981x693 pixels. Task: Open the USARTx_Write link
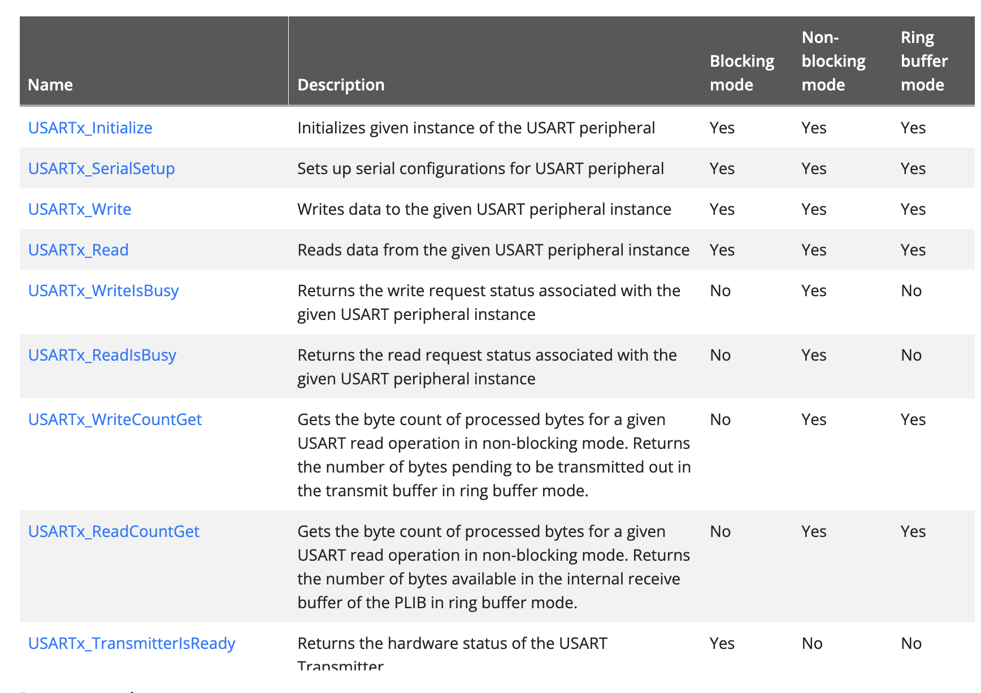tap(80, 209)
